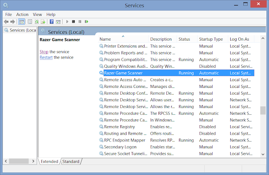Image resolution: width=269 pixels, height=175 pixels.
Task: Open the Help toolbar icon
Action: (51, 21)
